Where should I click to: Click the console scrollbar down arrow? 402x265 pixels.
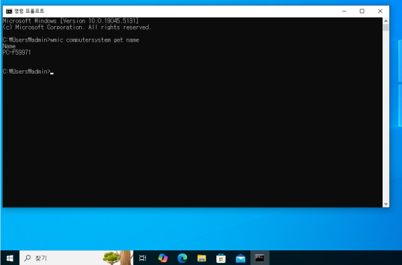386,204
